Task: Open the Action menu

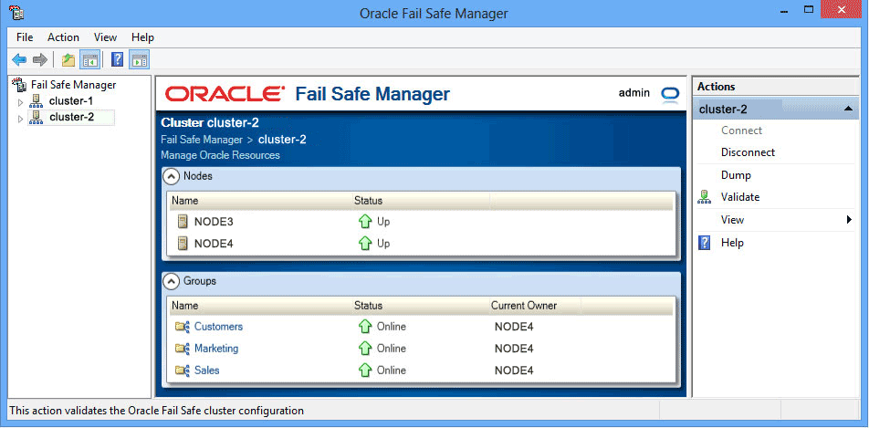Action: coord(63,37)
